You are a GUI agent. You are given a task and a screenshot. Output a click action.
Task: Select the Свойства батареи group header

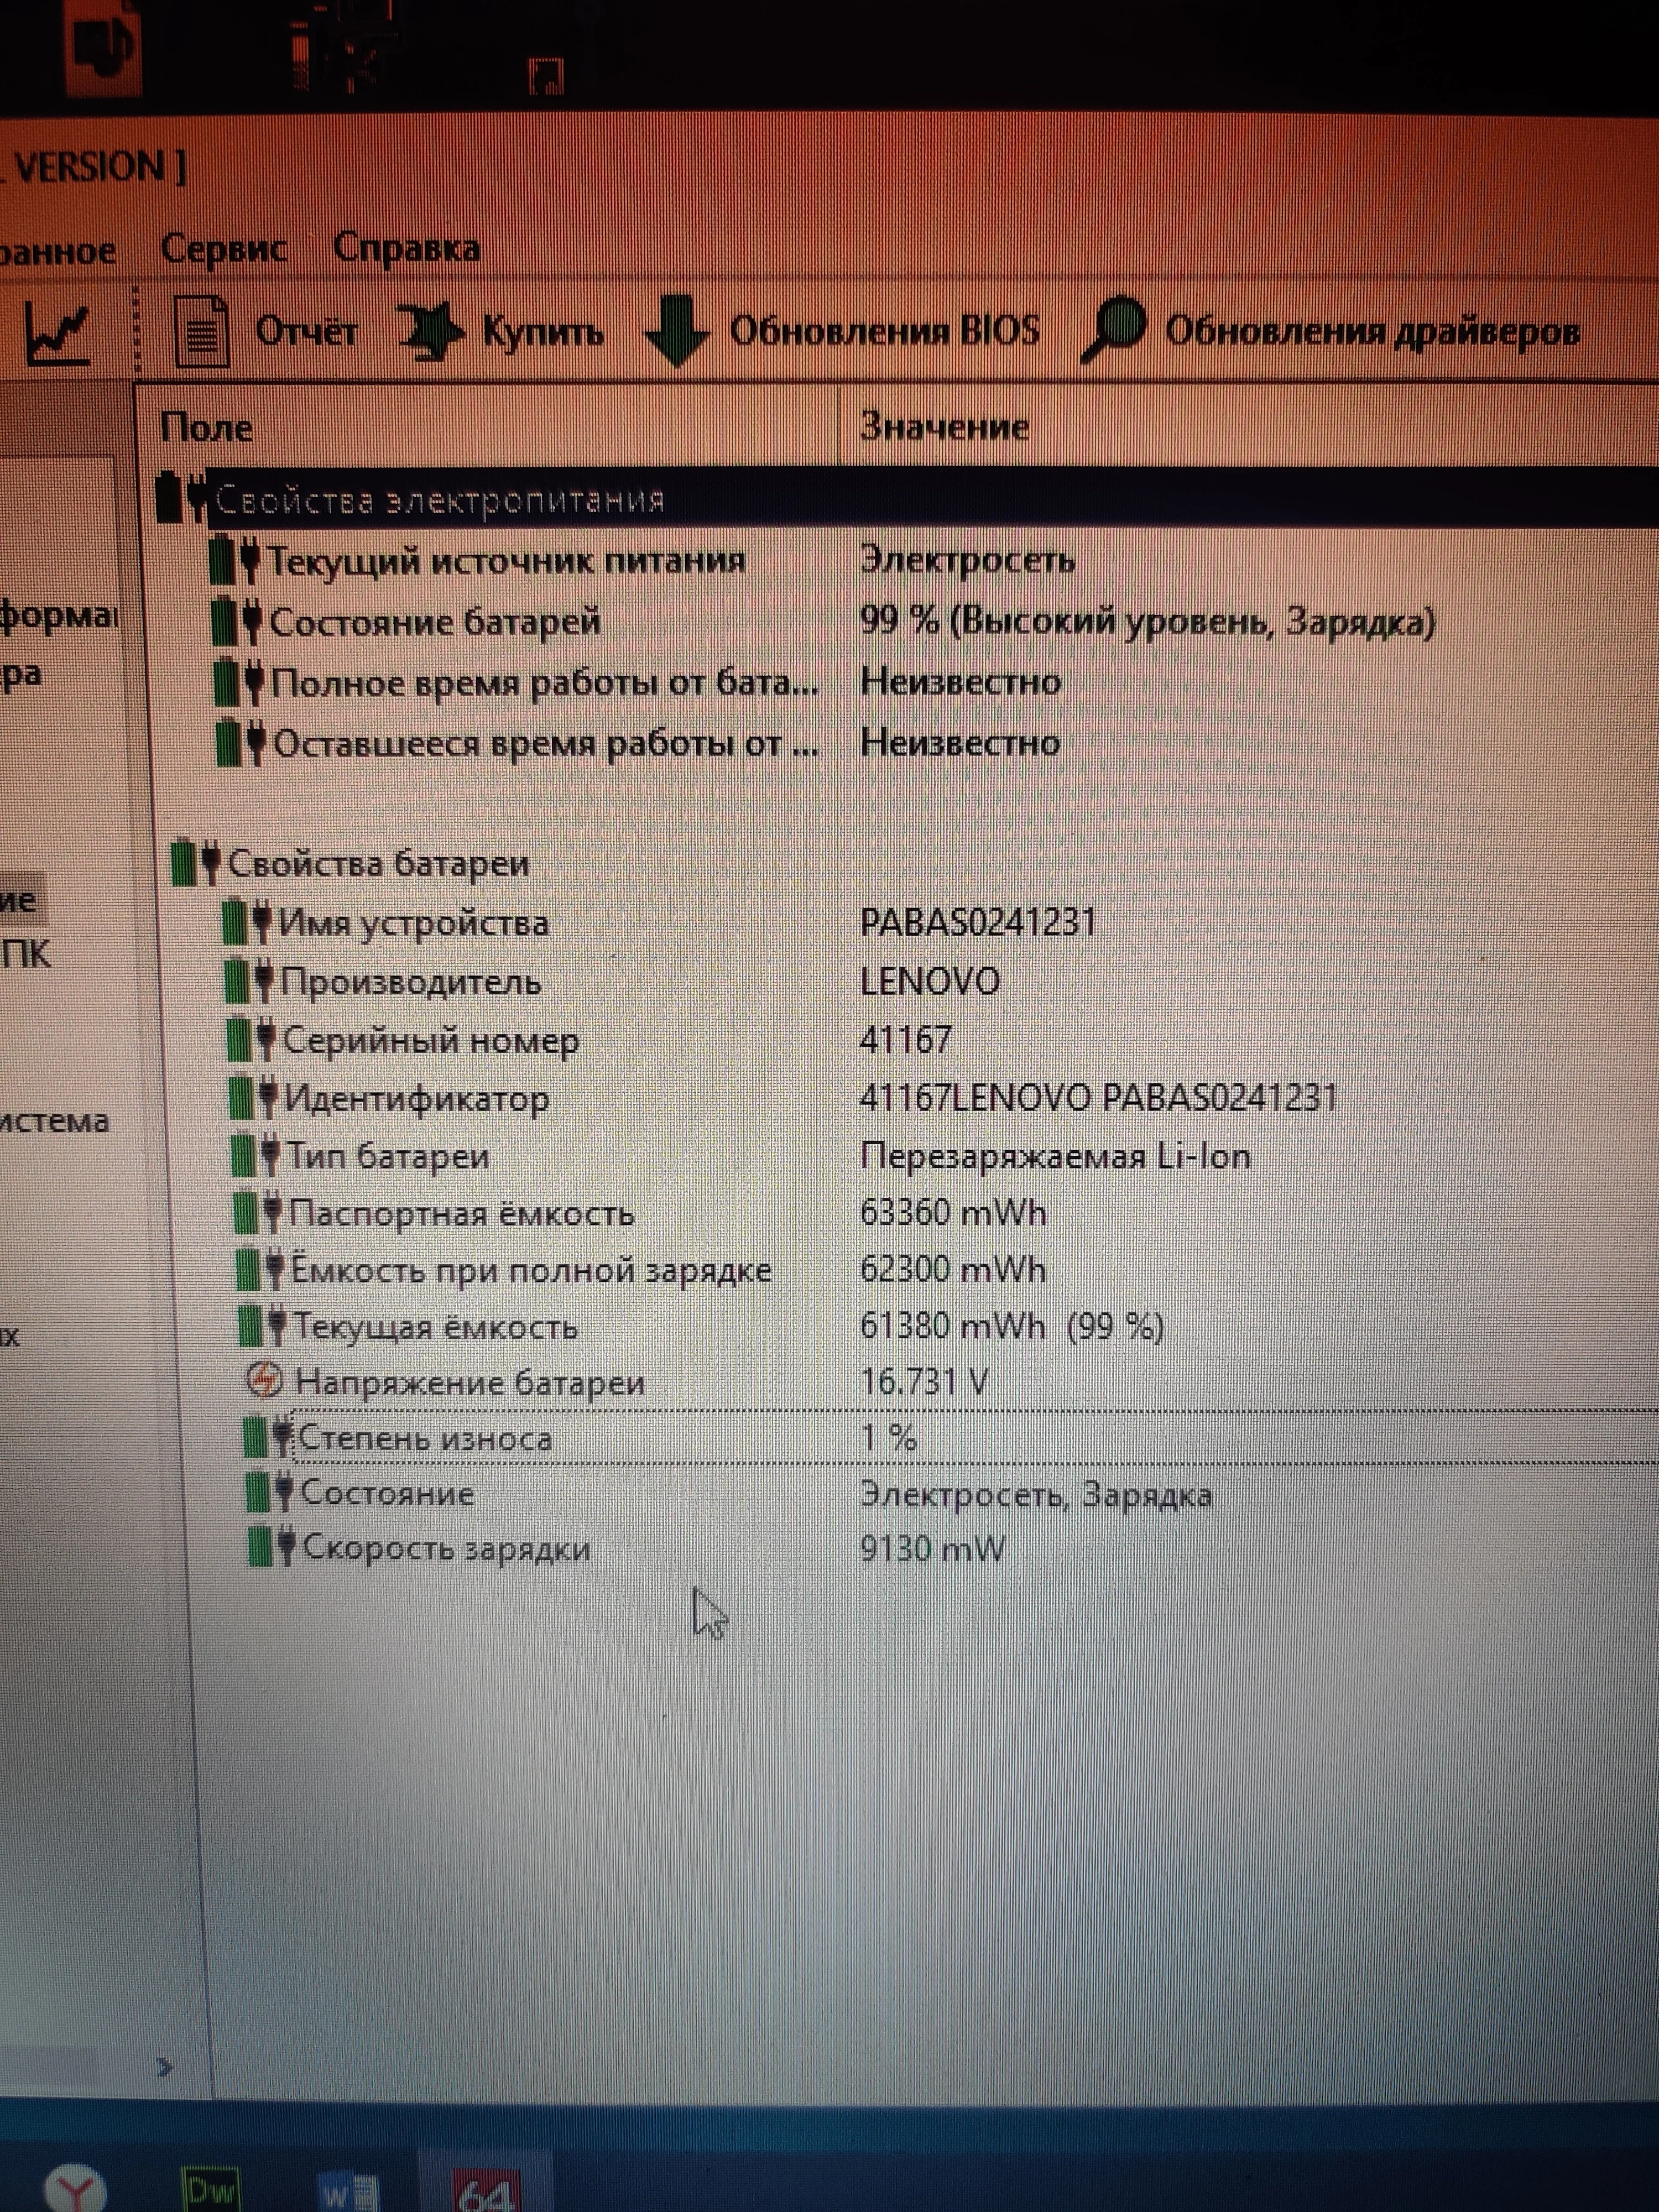378,863
